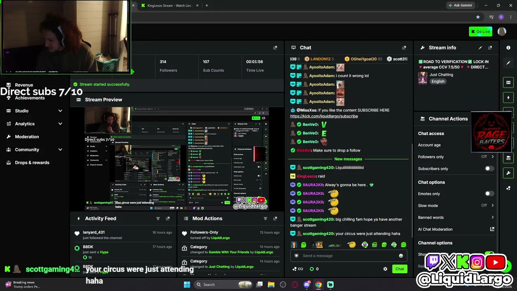Switch to the KingLeozx Stream browser tab
This screenshot has width=517, height=291.
169,6
